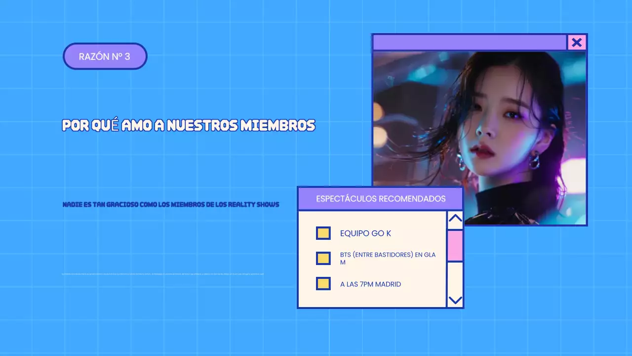Viewport: 632px width, 356px height.
Task: Click the X icon on the photo window
Action: [x=577, y=43]
